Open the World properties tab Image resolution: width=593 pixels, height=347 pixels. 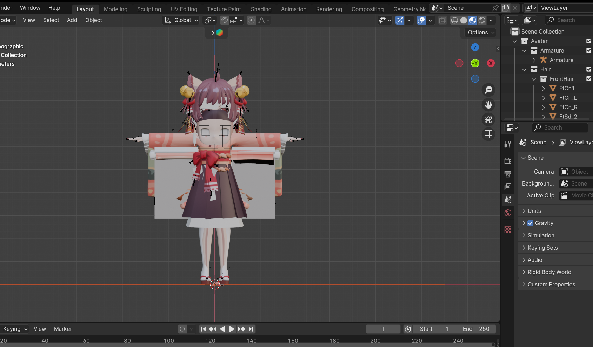pos(508,213)
